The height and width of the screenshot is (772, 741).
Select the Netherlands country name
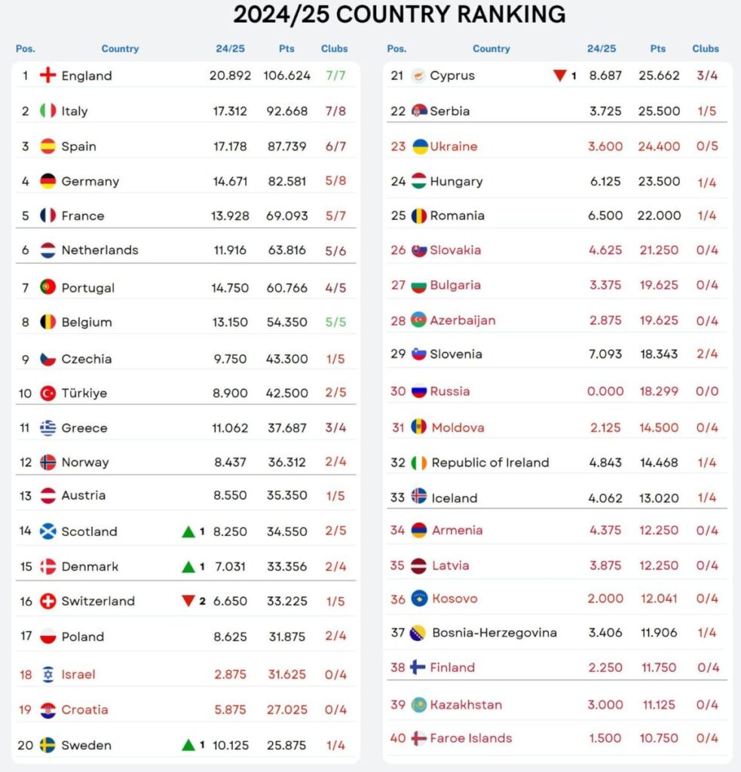(100, 250)
